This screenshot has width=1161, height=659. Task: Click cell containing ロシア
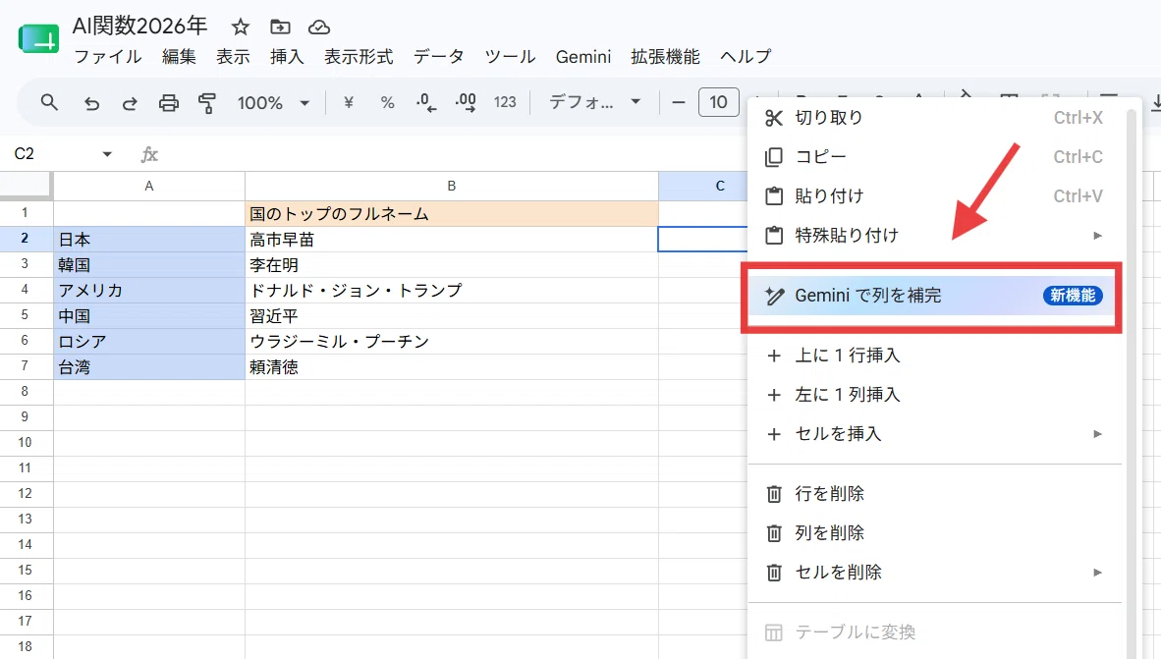(x=149, y=342)
